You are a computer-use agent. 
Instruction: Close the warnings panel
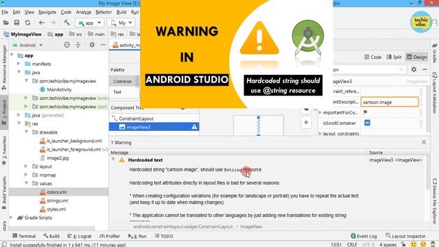coord(424,142)
